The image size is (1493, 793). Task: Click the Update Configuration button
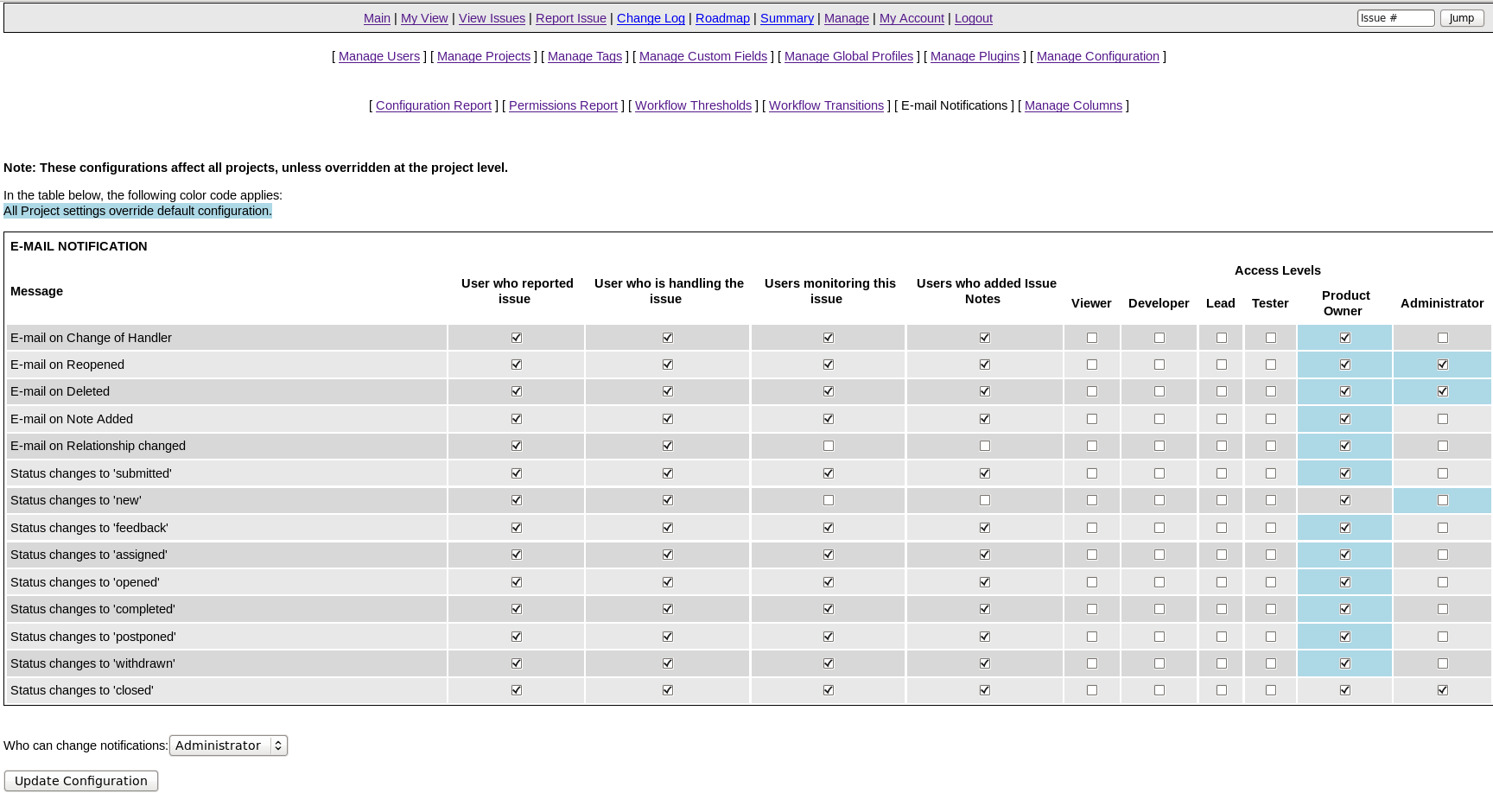81,781
